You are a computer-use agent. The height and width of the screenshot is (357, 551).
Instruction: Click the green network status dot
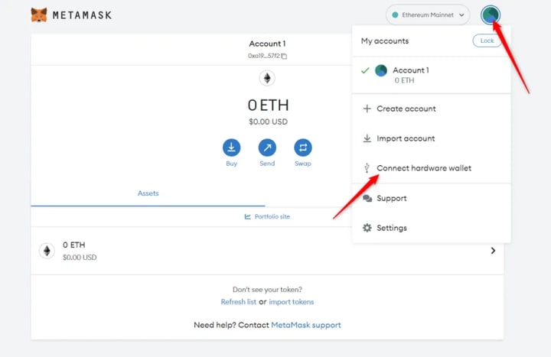(395, 15)
